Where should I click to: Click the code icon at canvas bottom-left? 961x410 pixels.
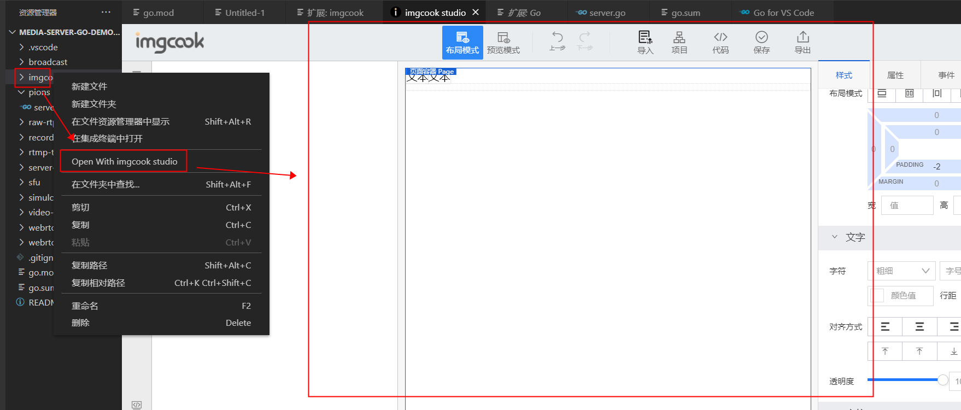(x=137, y=405)
